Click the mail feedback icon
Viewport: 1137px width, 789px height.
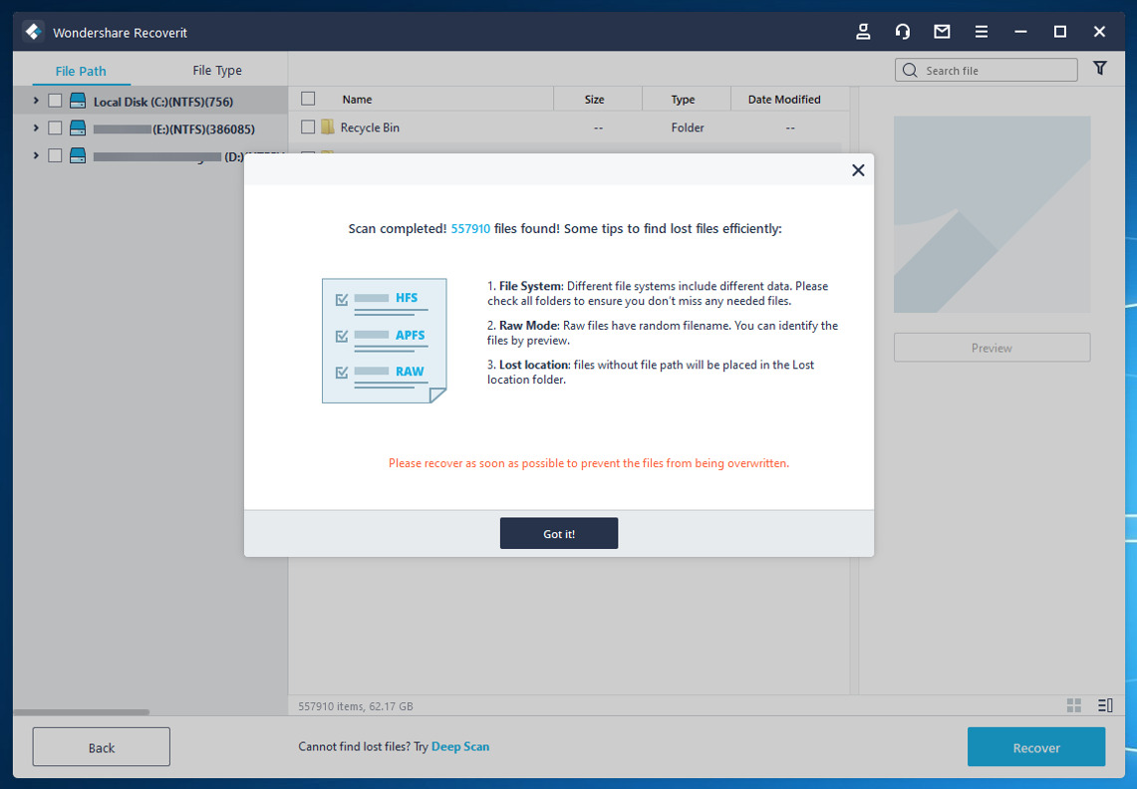[x=942, y=32]
